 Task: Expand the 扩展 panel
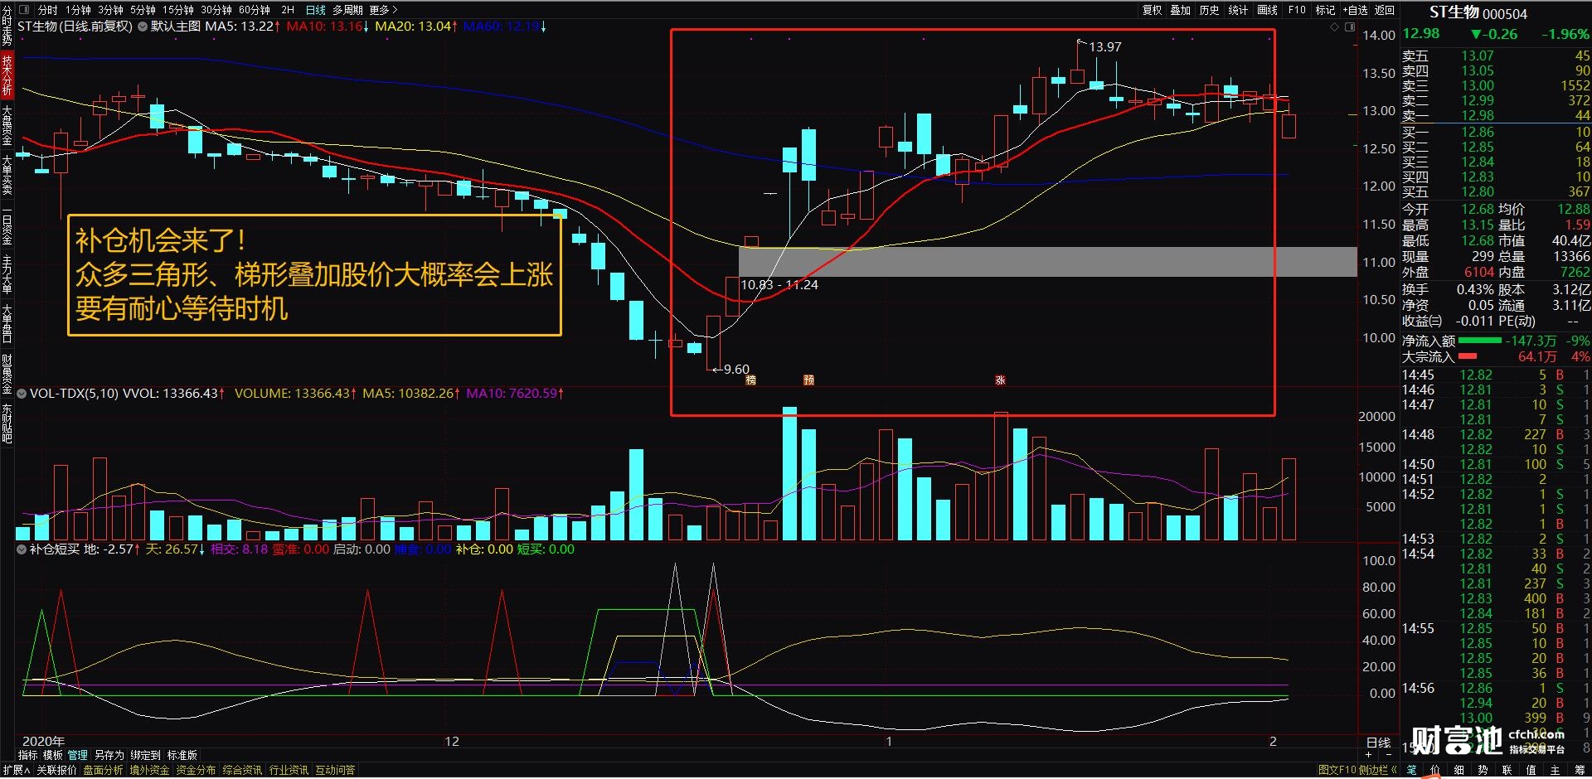pyautogui.click(x=16, y=770)
